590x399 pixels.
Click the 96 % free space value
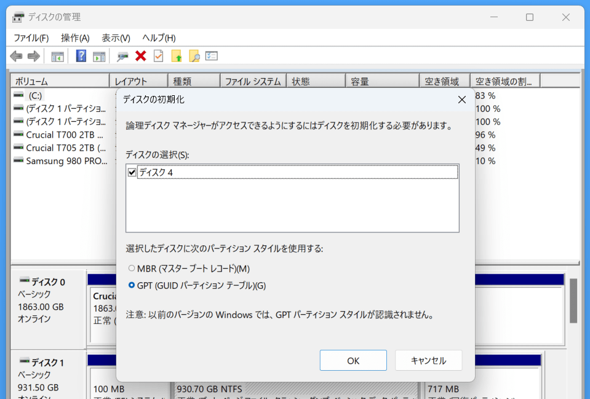(x=485, y=135)
